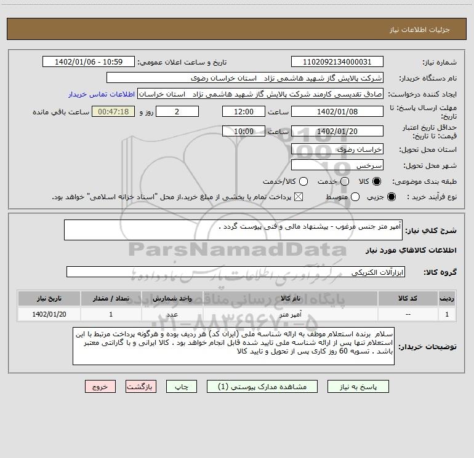This screenshot has width=474, height=458.
Task: Click the general need description text box
Action: pos(233,230)
